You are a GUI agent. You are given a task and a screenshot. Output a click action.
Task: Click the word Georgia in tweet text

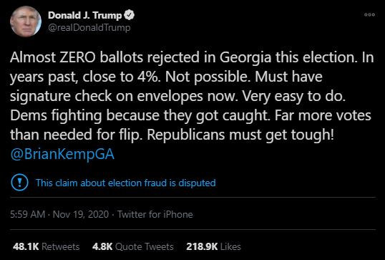245,58
